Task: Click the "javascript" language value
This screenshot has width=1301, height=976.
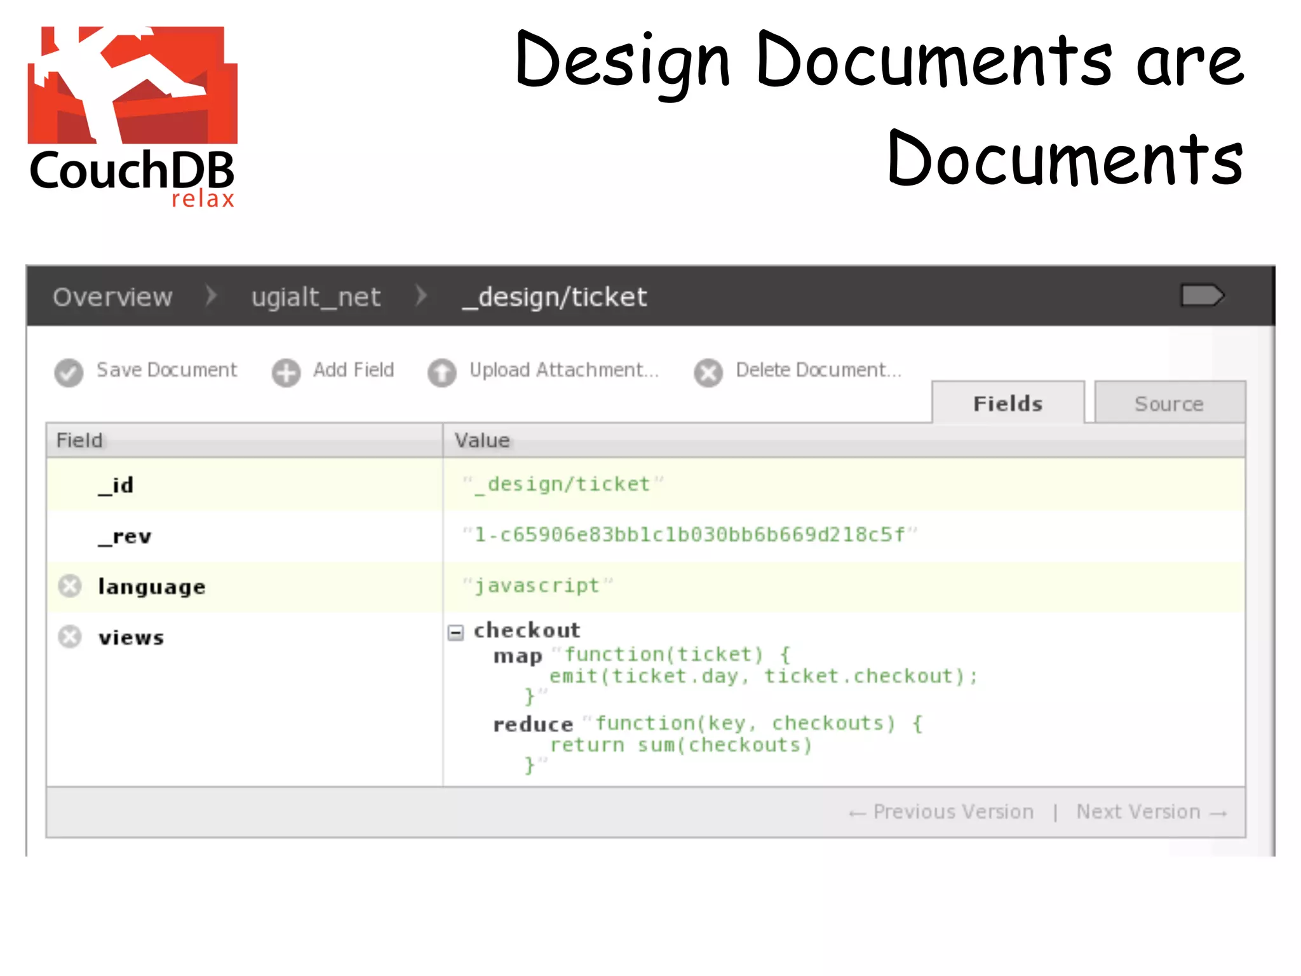Action: click(538, 586)
